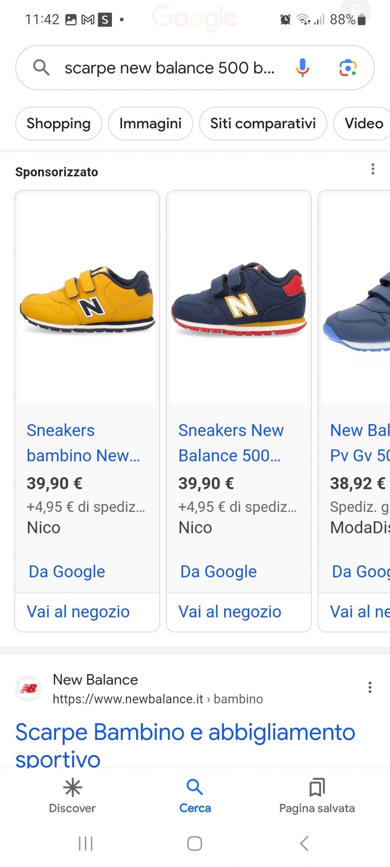This screenshot has height=867, width=390.
Task: Tap the magnifying glass search icon
Action: pyautogui.click(x=41, y=68)
